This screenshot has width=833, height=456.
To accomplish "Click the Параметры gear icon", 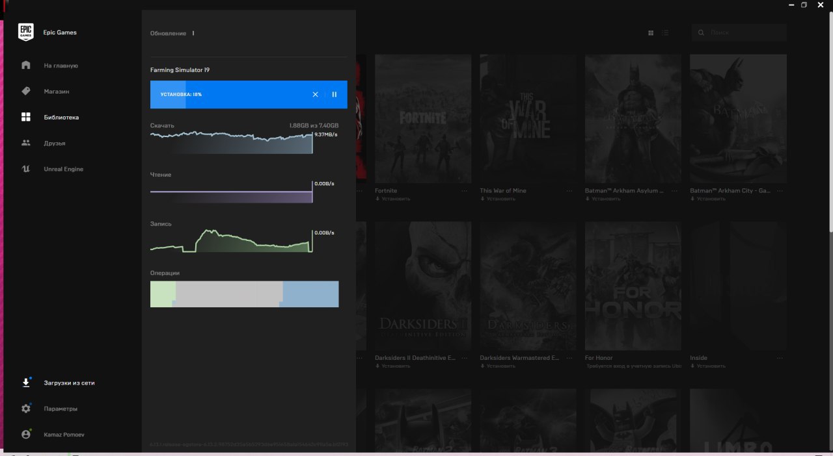I will (x=26, y=409).
